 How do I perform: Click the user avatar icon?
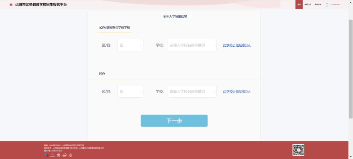pyautogui.click(x=327, y=5)
